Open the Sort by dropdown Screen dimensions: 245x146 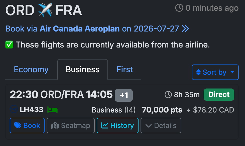tap(215, 72)
